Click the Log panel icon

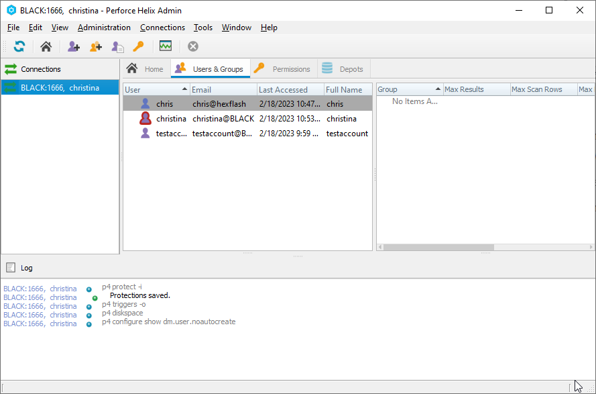point(11,268)
